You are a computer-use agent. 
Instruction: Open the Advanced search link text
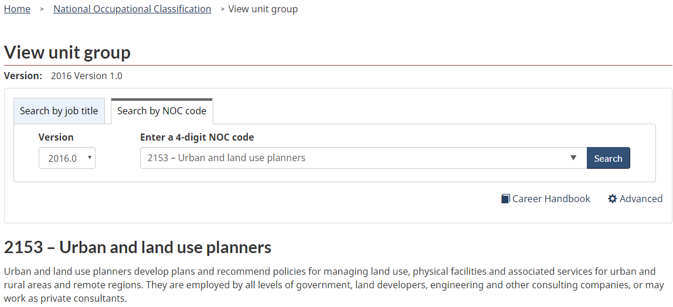[x=641, y=199]
